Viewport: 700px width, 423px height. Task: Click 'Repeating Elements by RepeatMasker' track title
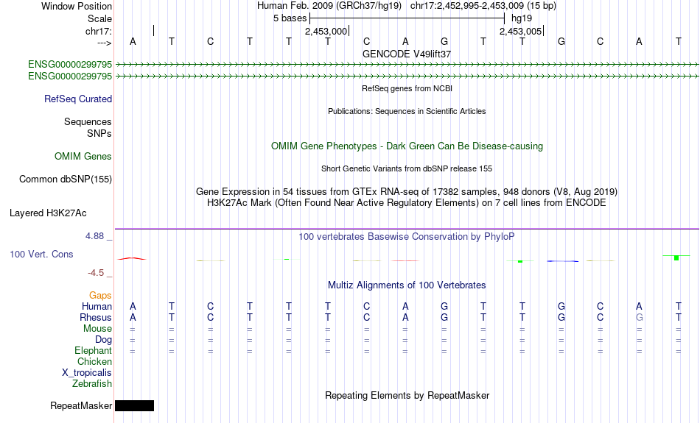click(x=407, y=395)
